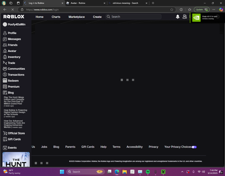Open Edge tab actions menu
Image resolution: width=225 pixels, height=176 pixels.
[18, 3]
